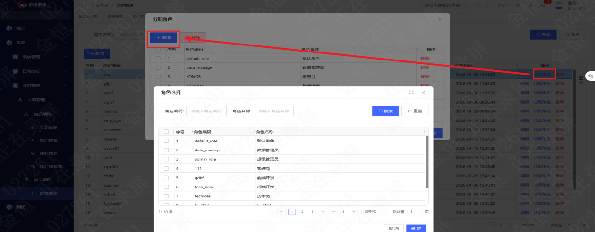595x232 pixels.
Task: Go to the next page using the arrow icon
Action: click(354, 212)
